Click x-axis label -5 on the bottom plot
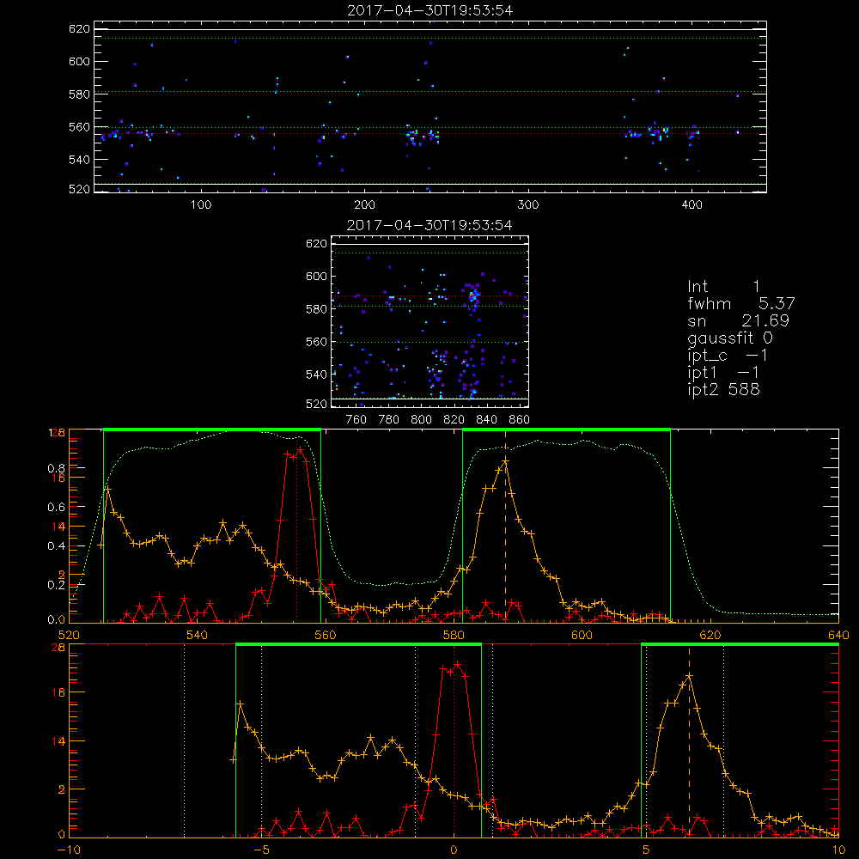The height and width of the screenshot is (859, 859). click(x=261, y=850)
